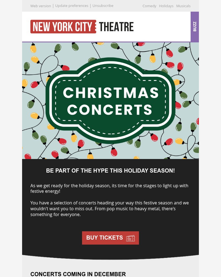
Task: Click the Unsubscribe link
Action: pos(103,6)
